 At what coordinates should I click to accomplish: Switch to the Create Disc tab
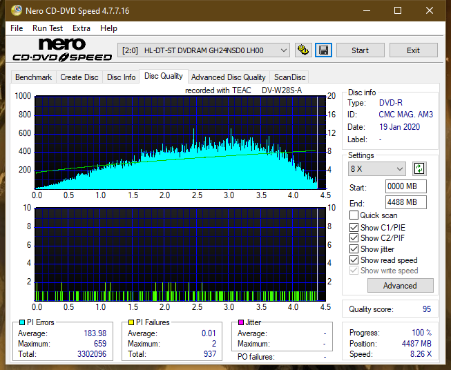(79, 77)
